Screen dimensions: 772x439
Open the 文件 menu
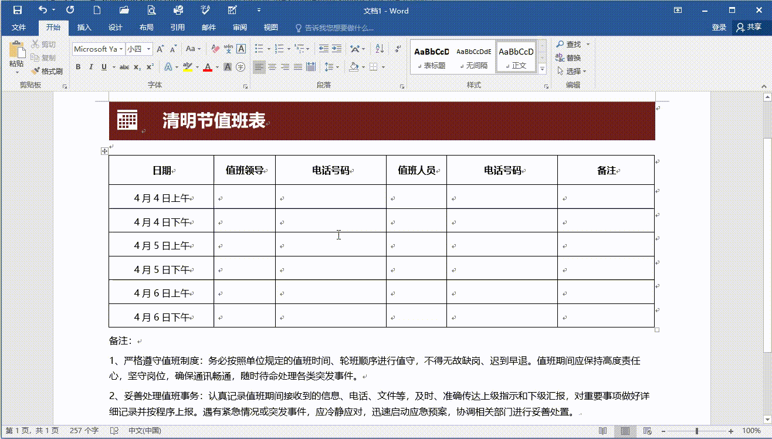click(19, 28)
